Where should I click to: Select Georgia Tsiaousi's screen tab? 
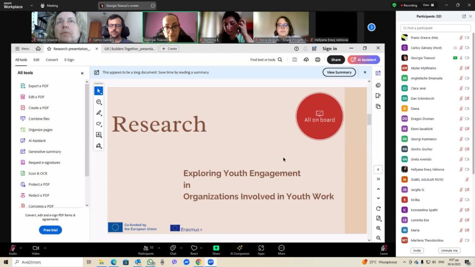pyautogui.click(x=124, y=6)
